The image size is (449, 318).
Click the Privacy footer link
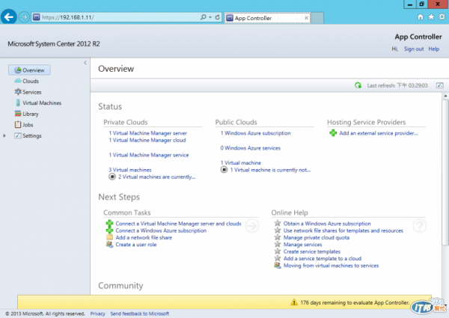coord(97,314)
